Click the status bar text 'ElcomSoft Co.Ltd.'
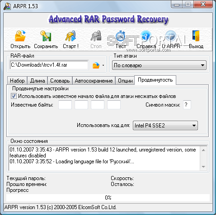This screenshot has width=216, height=215. pyautogui.click(x=97, y=207)
